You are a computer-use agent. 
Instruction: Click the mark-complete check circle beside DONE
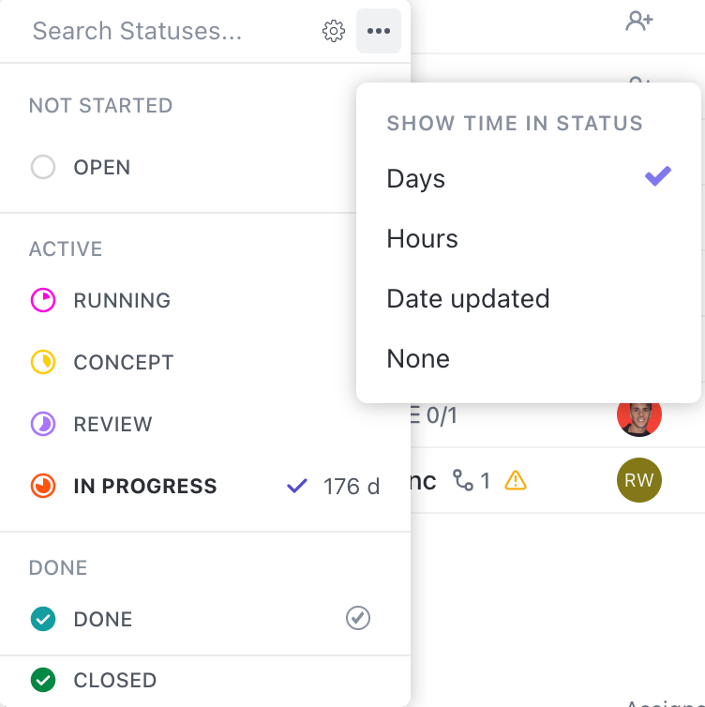pos(358,618)
